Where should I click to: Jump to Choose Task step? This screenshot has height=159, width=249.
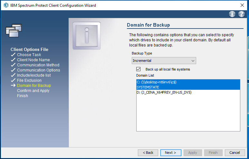[29, 55]
